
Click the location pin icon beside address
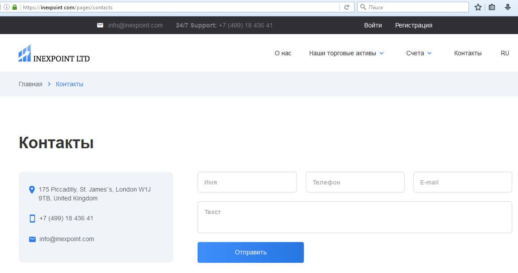pos(31,190)
